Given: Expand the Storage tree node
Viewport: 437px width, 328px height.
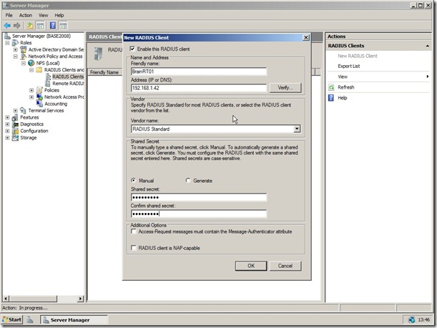Looking at the screenshot, I should pyautogui.click(x=8, y=138).
